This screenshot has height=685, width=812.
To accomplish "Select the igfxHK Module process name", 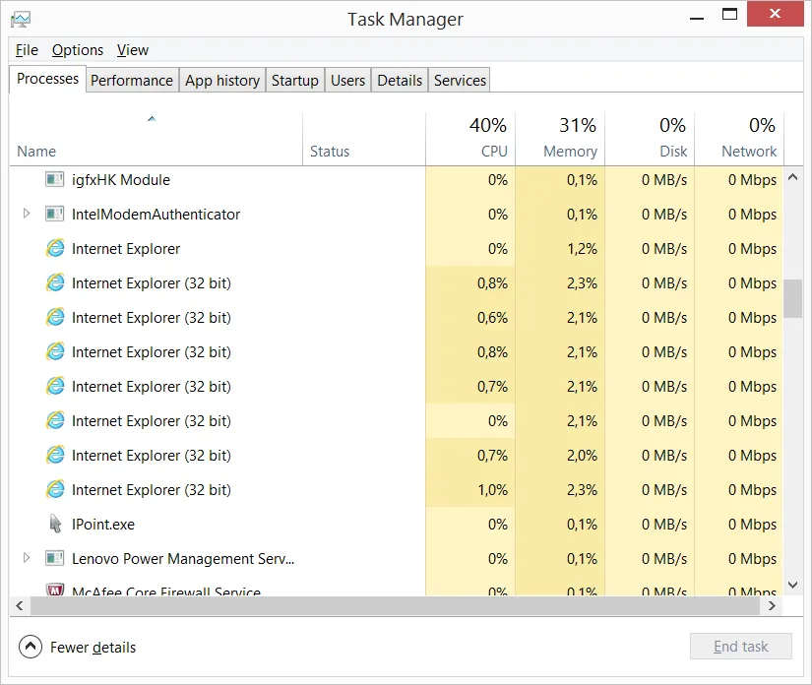I will pyautogui.click(x=121, y=180).
